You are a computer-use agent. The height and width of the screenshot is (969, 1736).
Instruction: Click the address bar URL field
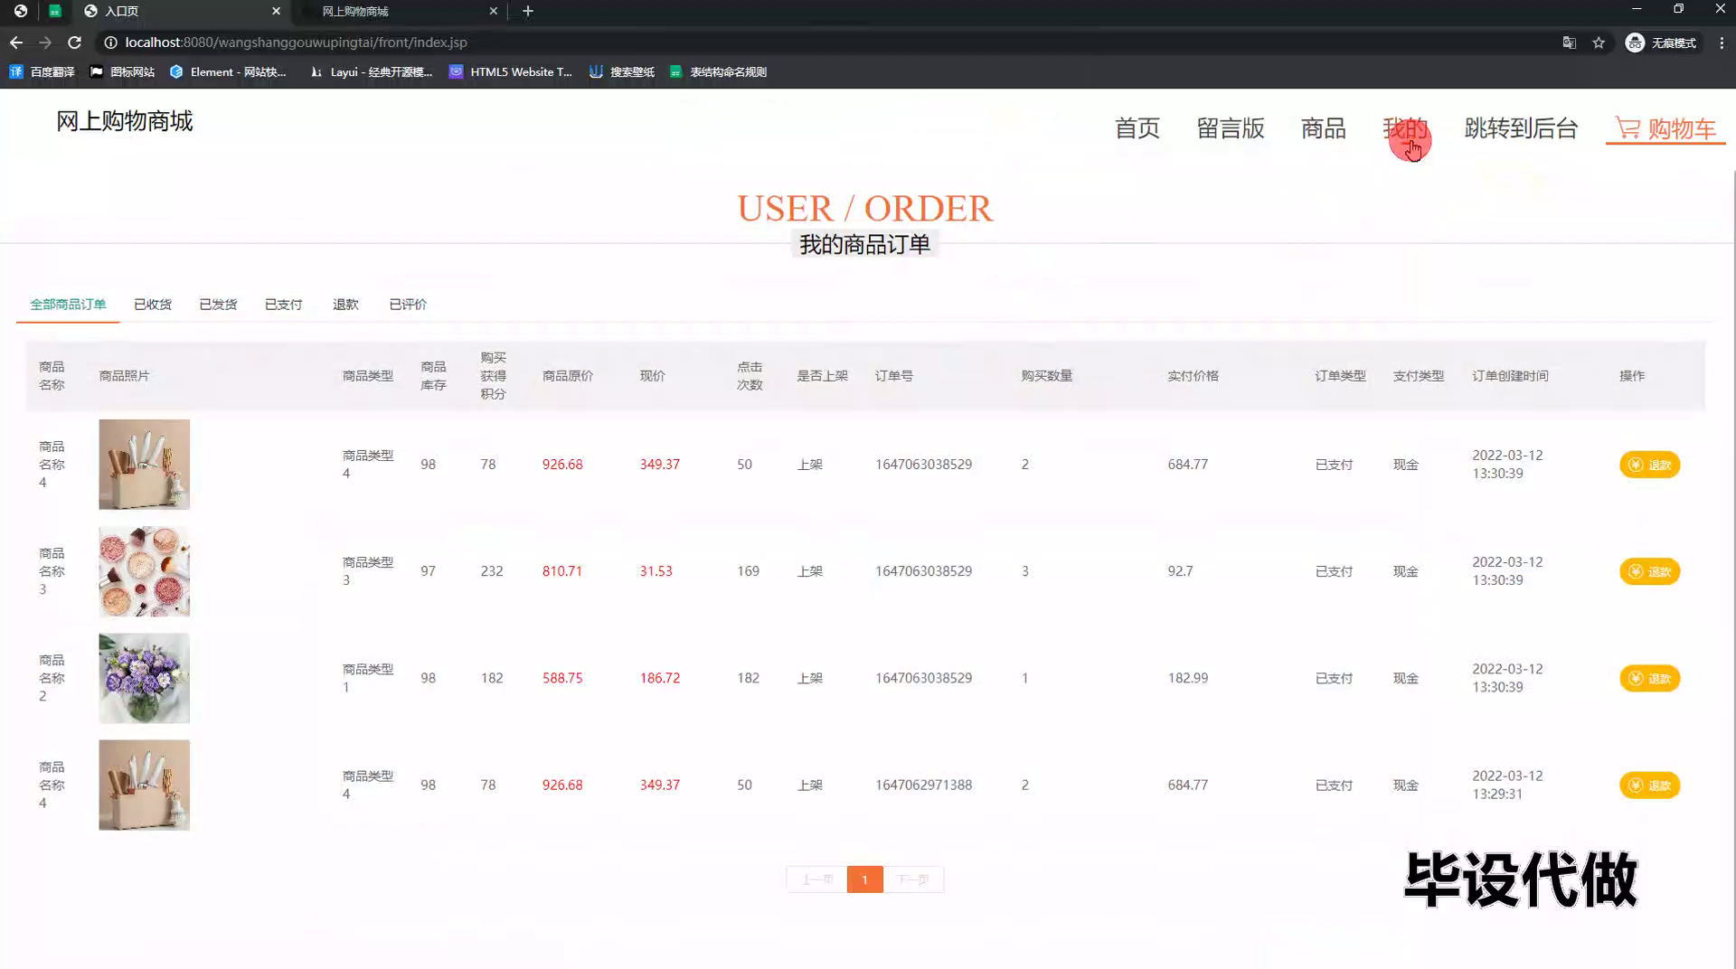(814, 42)
